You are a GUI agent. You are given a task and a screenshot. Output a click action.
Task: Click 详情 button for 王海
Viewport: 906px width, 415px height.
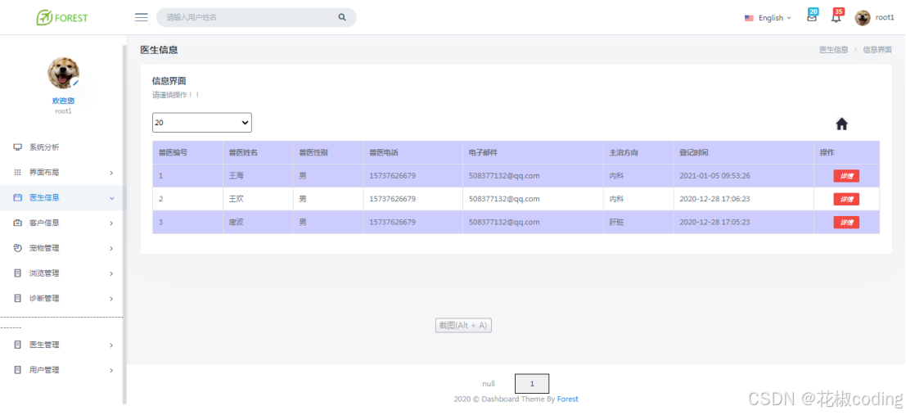pos(846,176)
